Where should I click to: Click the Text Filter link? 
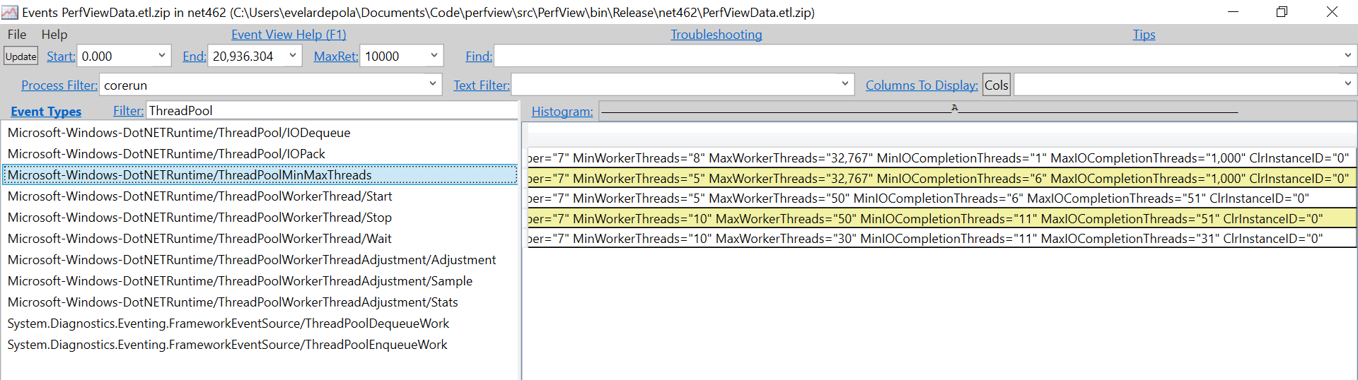pos(482,85)
